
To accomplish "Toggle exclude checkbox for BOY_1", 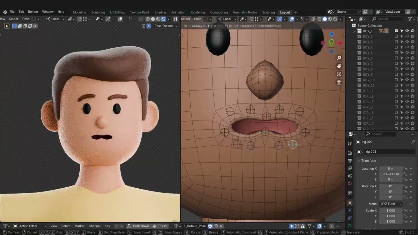I will point(396,31).
